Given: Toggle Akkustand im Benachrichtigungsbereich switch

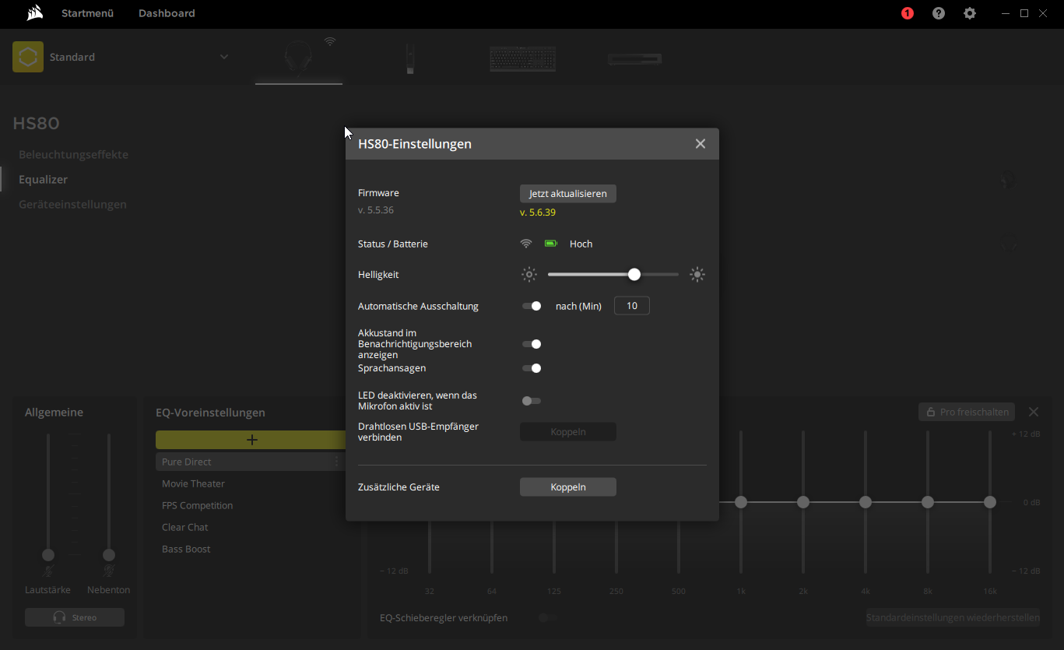Looking at the screenshot, I should [532, 344].
